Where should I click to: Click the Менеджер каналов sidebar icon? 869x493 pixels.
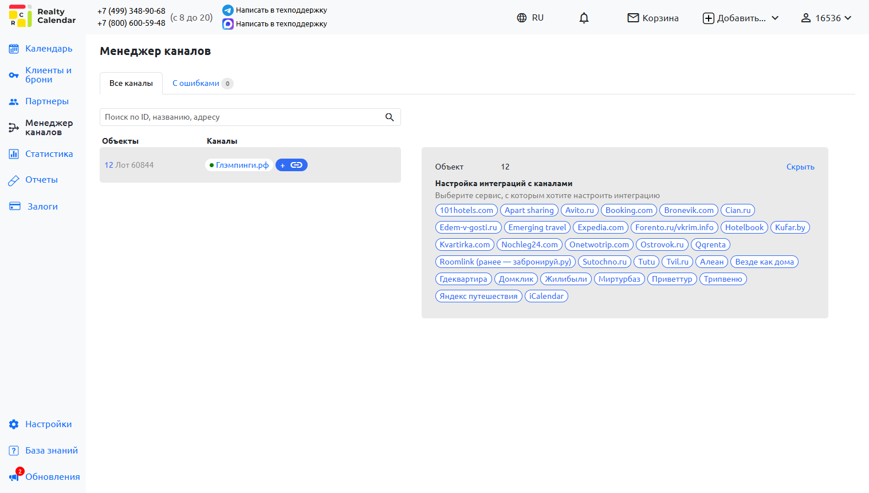click(14, 128)
